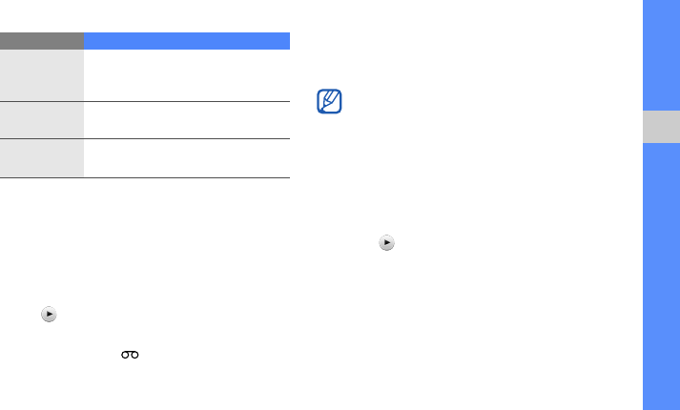The height and width of the screenshot is (410, 680).
Task: Click the third gray row label cell
Action: (41, 158)
